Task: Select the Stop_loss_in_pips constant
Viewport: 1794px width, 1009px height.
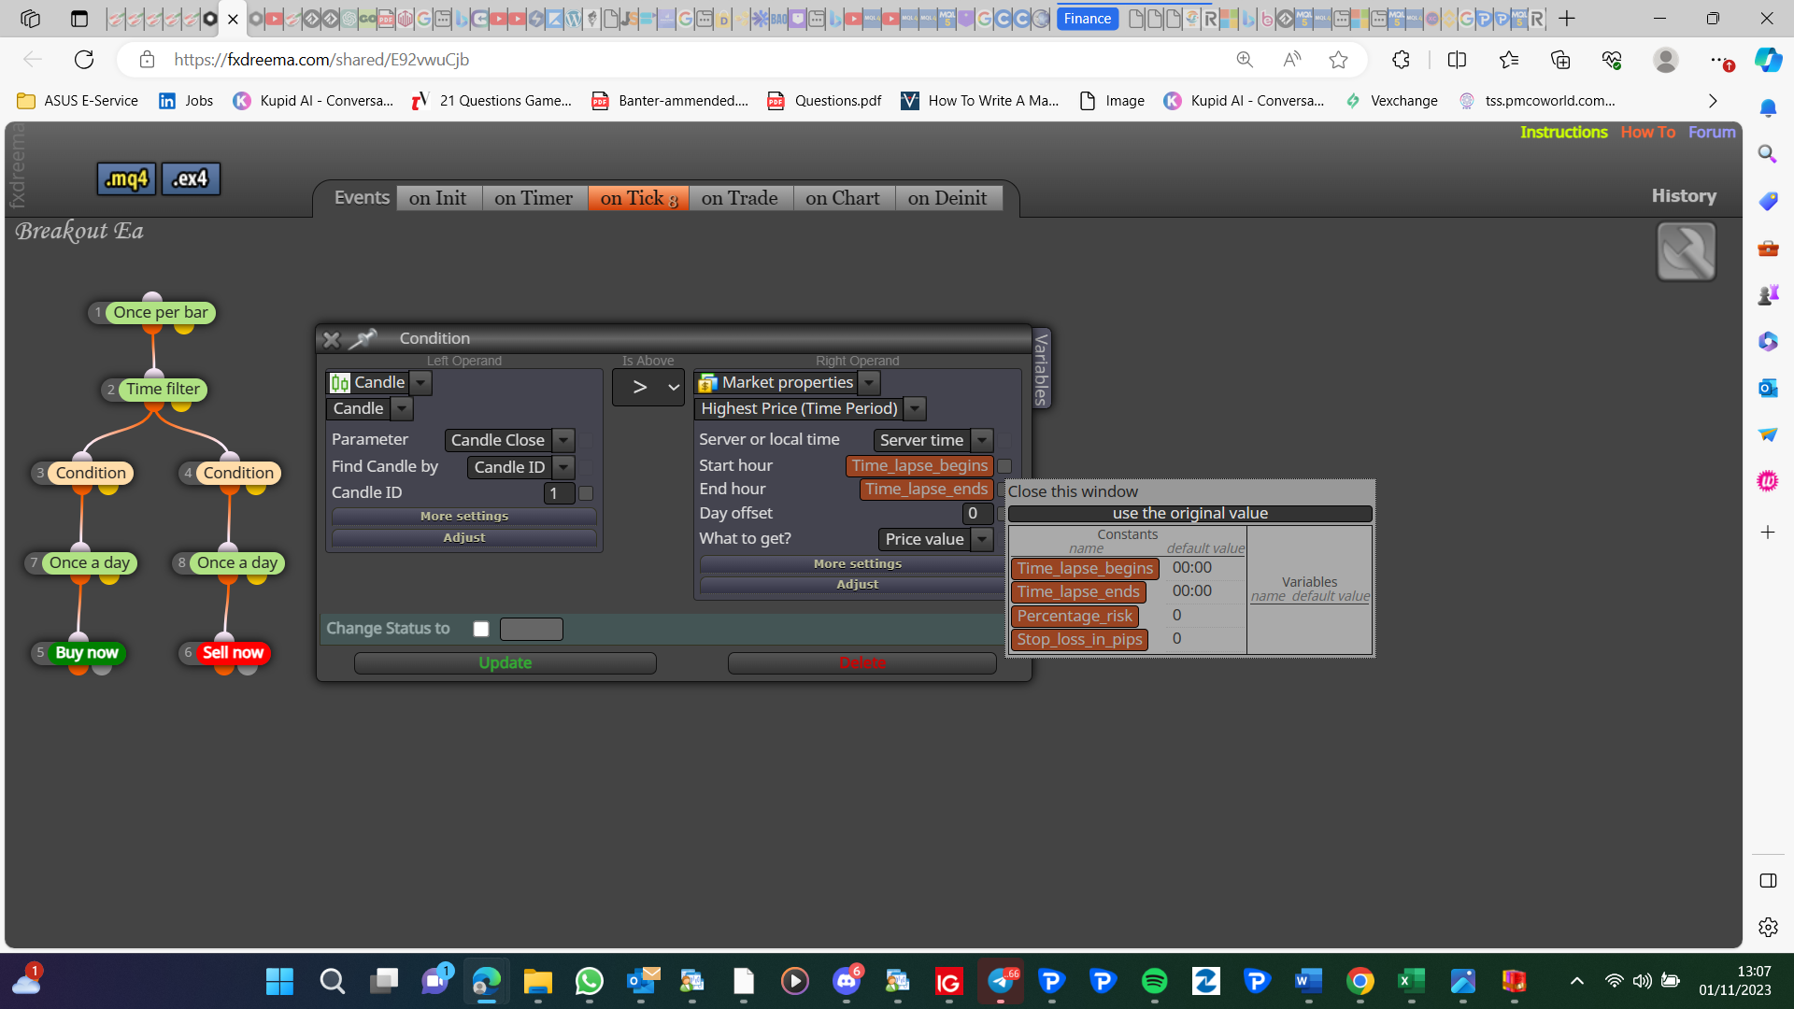Action: 1079,640
